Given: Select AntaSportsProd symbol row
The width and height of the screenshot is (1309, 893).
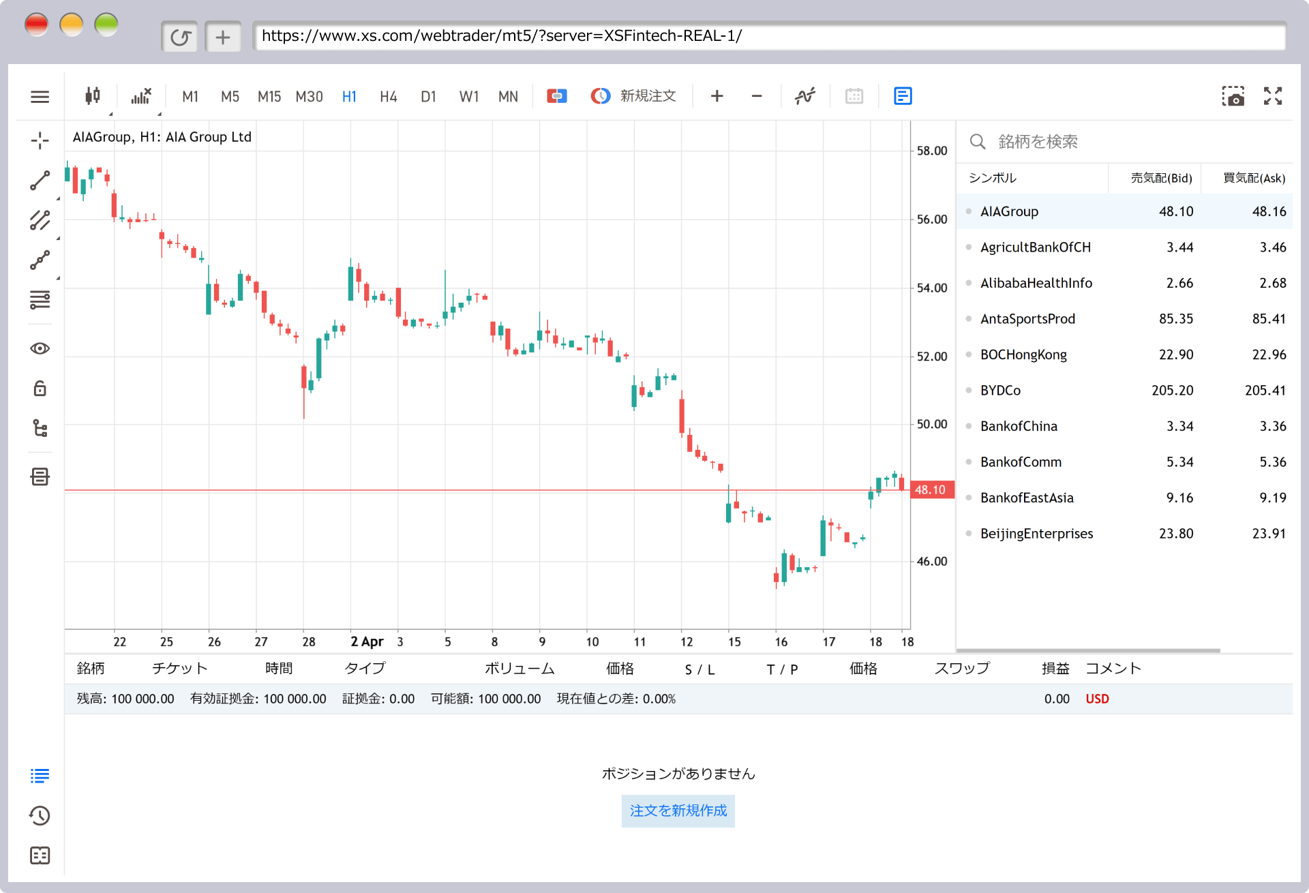Looking at the screenshot, I should 1125,319.
